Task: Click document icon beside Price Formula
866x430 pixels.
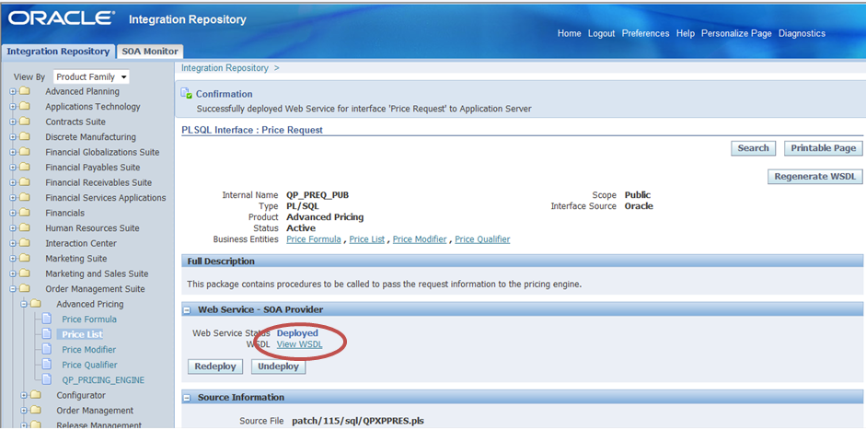Action: [x=47, y=320]
